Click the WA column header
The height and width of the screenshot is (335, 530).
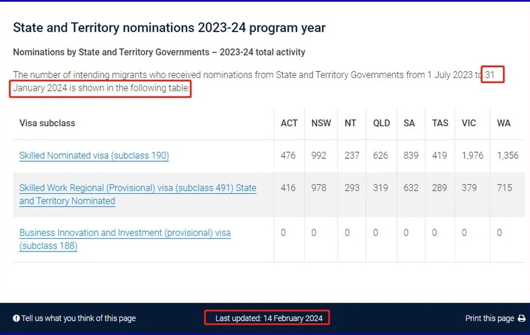pyautogui.click(x=503, y=123)
